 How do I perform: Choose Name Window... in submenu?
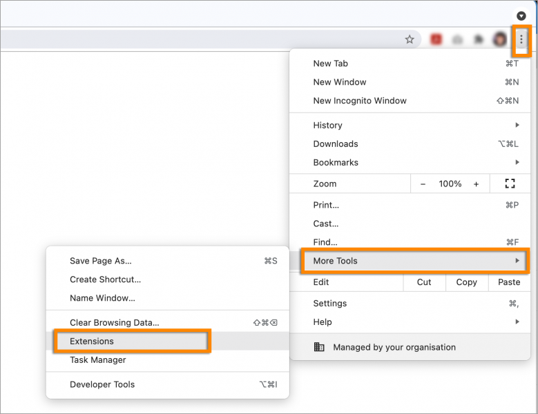(168, 298)
